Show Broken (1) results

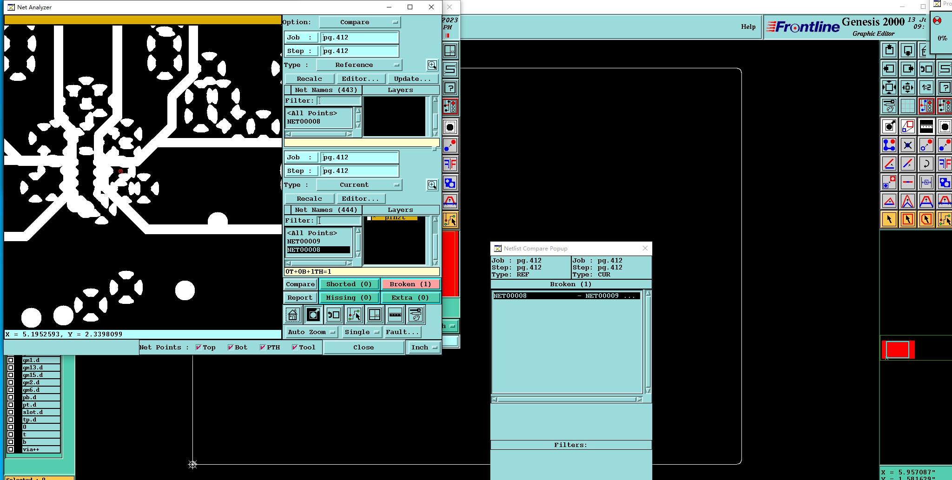pyautogui.click(x=410, y=284)
